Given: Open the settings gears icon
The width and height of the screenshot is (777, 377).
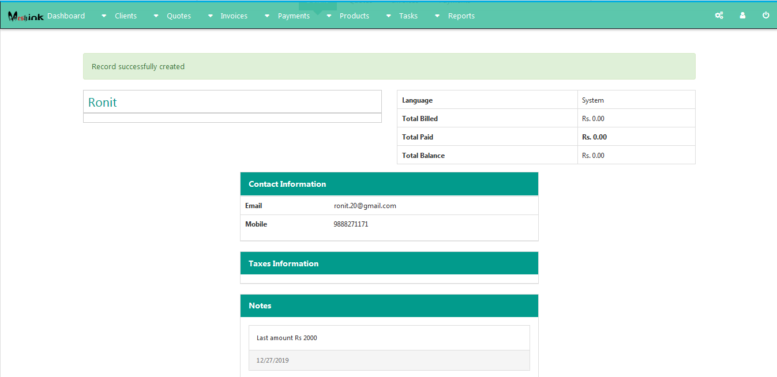Looking at the screenshot, I should [719, 16].
